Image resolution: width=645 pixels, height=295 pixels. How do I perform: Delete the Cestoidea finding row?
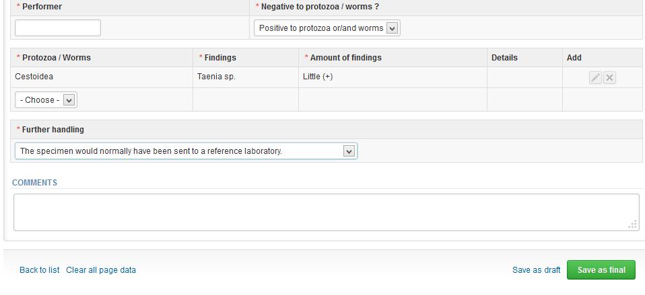[x=609, y=77]
